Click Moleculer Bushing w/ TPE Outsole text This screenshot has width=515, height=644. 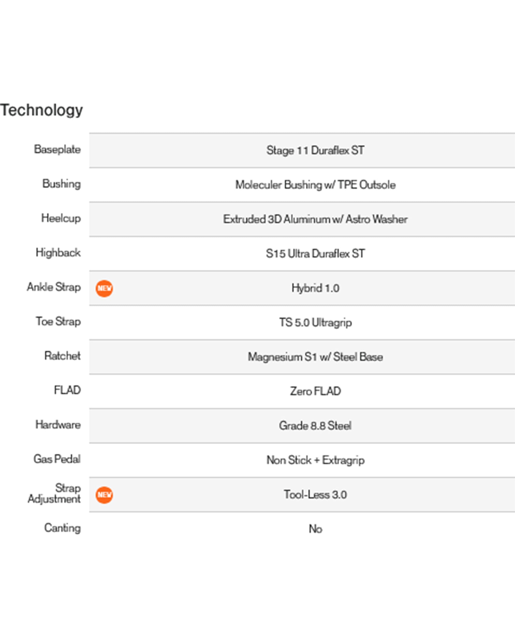315,185
